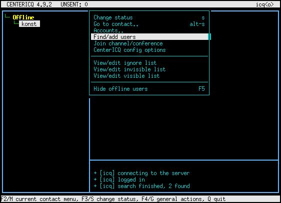Screen dimensions: 281x203
Task: Click the UNSENT: 0 counter
Action: (74, 4)
